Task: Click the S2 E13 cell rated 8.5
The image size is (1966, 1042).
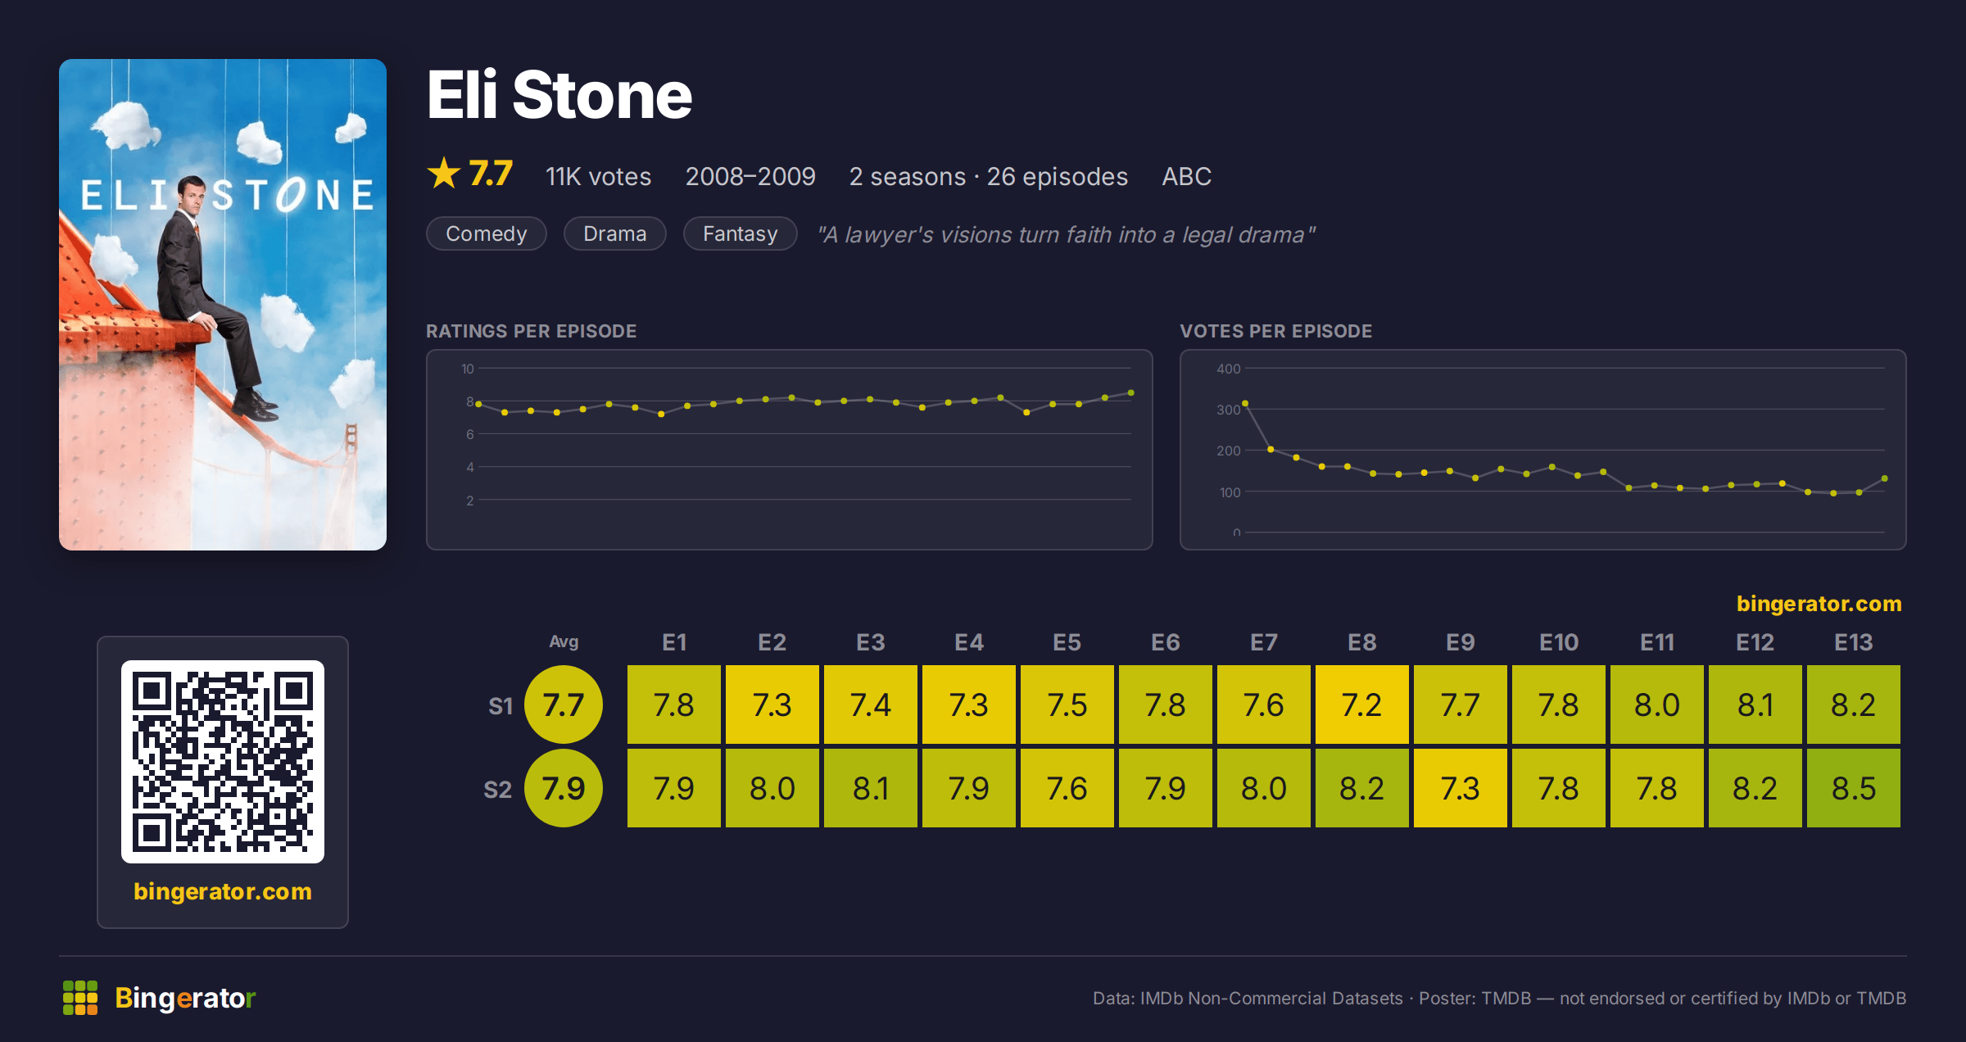Action: 1854,788
